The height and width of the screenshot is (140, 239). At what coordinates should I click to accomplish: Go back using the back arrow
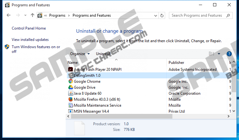point(9,15)
